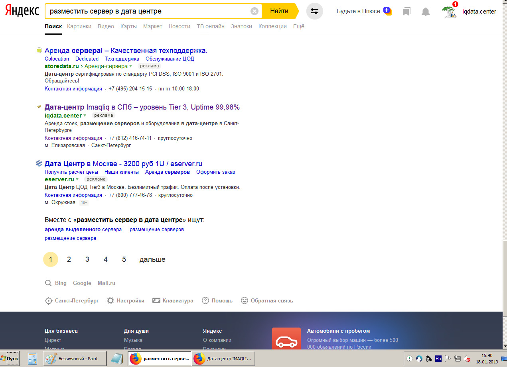Open the saved bookmarks collection icon
Image resolution: width=507 pixels, height=367 pixels.
click(406, 12)
